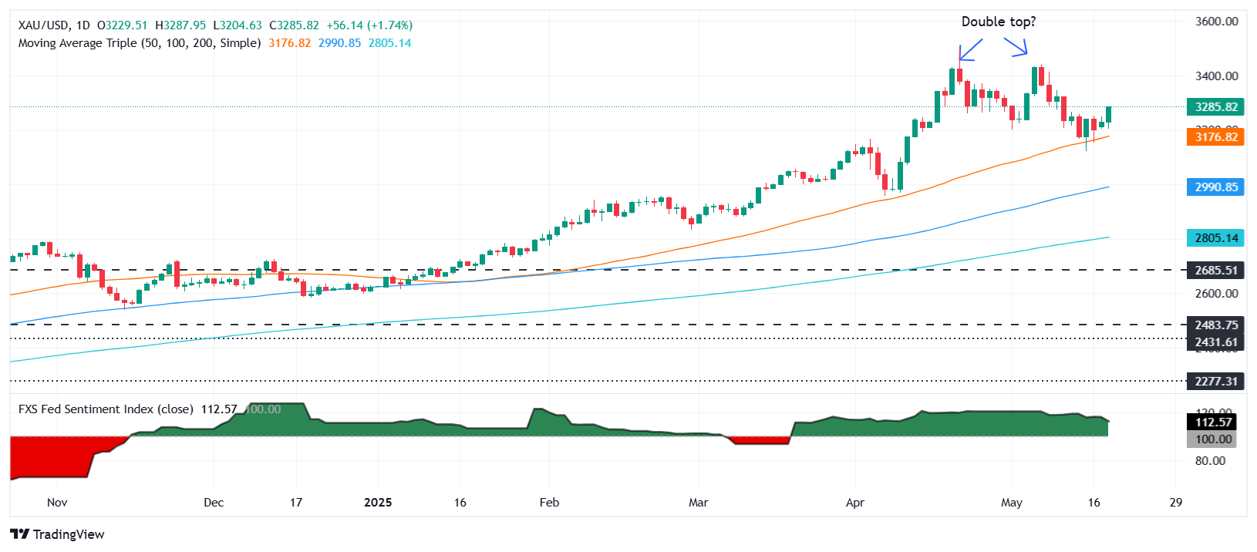The width and height of the screenshot is (1257, 552).
Task: Click the 2277.31 dotted level label
Action: tap(1215, 382)
